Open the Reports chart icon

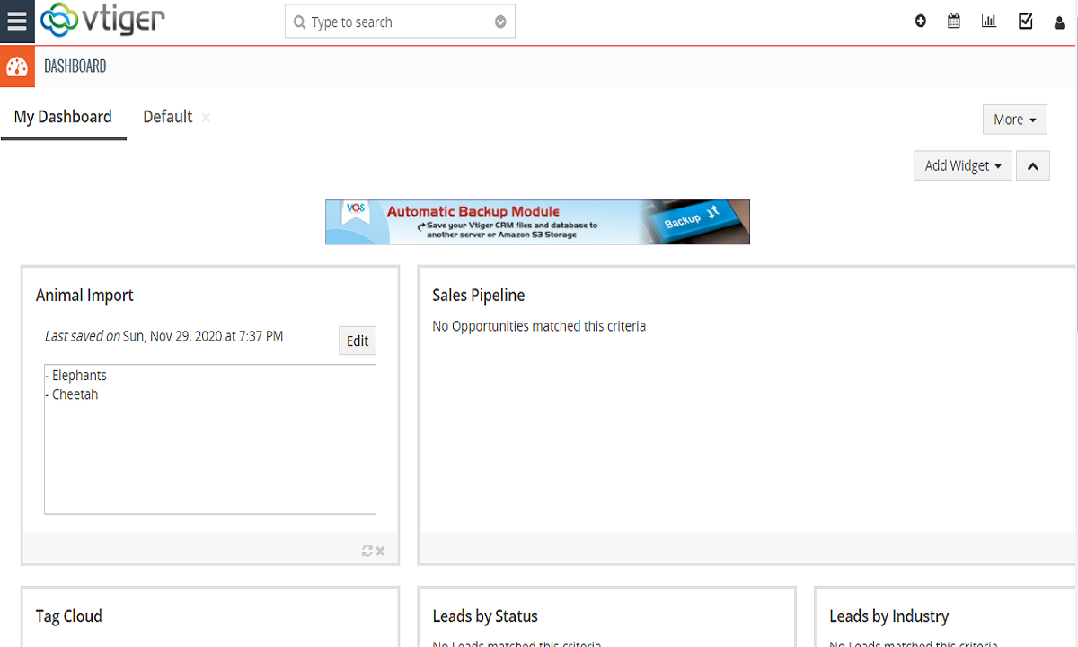pyautogui.click(x=989, y=22)
